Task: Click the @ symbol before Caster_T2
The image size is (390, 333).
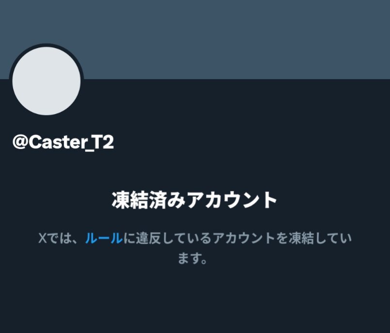Action: (20, 143)
